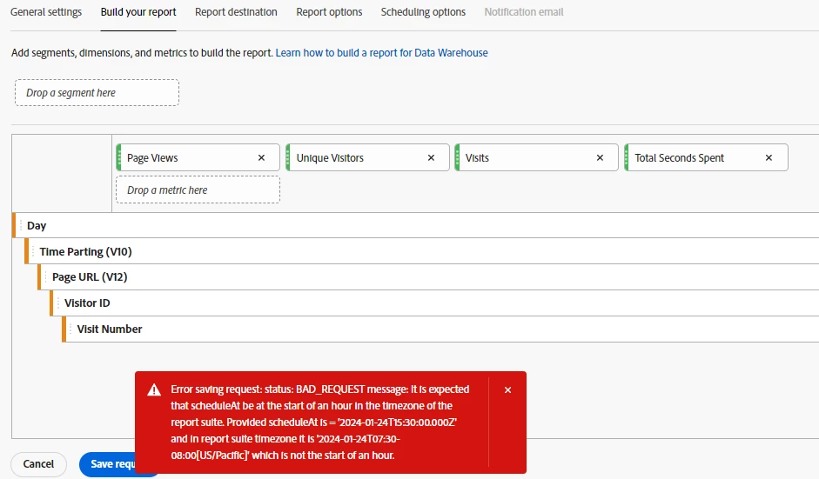Grab the Page Views drag handle
Image resolution: width=819 pixels, height=479 pixels.
click(x=119, y=157)
